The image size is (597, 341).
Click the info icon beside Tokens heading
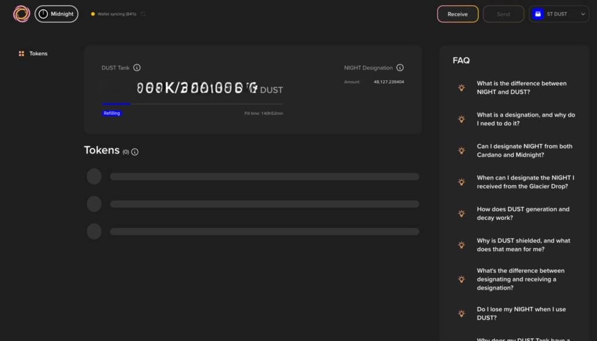click(135, 152)
